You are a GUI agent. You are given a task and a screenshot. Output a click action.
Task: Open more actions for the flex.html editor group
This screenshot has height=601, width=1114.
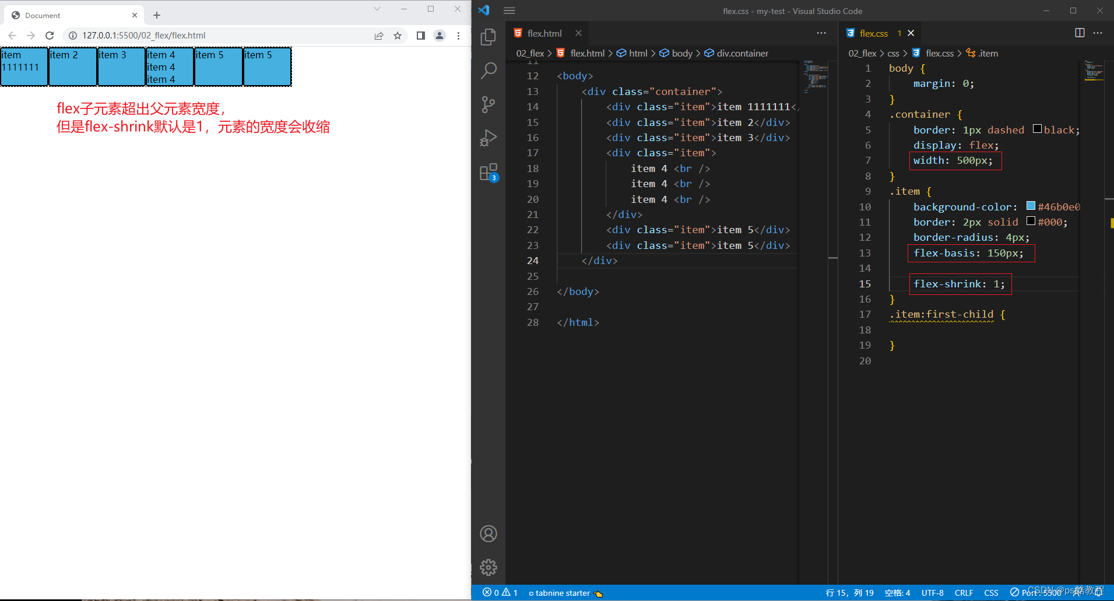coord(821,33)
